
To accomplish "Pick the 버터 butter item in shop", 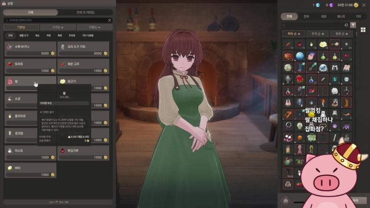I will [x=30, y=170].
